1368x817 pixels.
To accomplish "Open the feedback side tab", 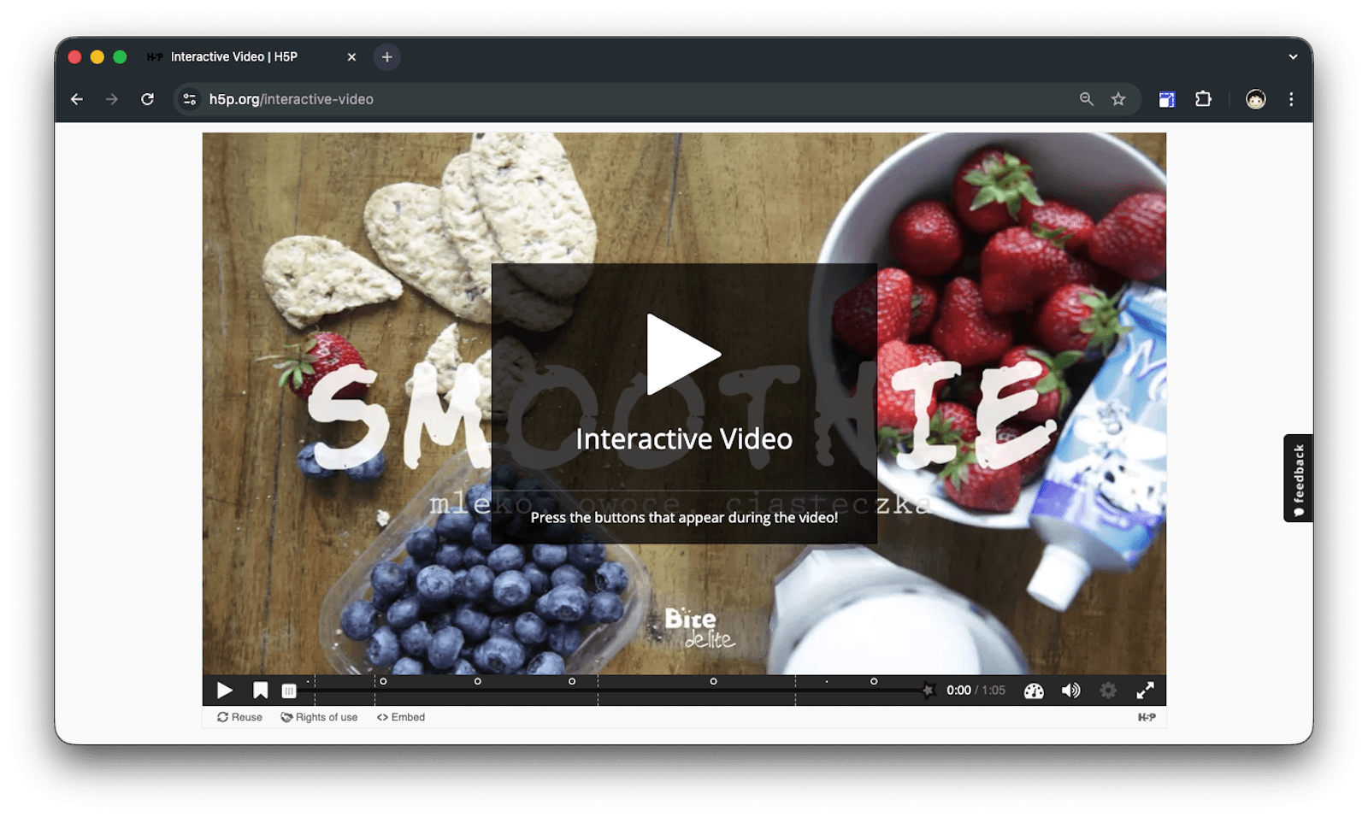I will [x=1298, y=478].
